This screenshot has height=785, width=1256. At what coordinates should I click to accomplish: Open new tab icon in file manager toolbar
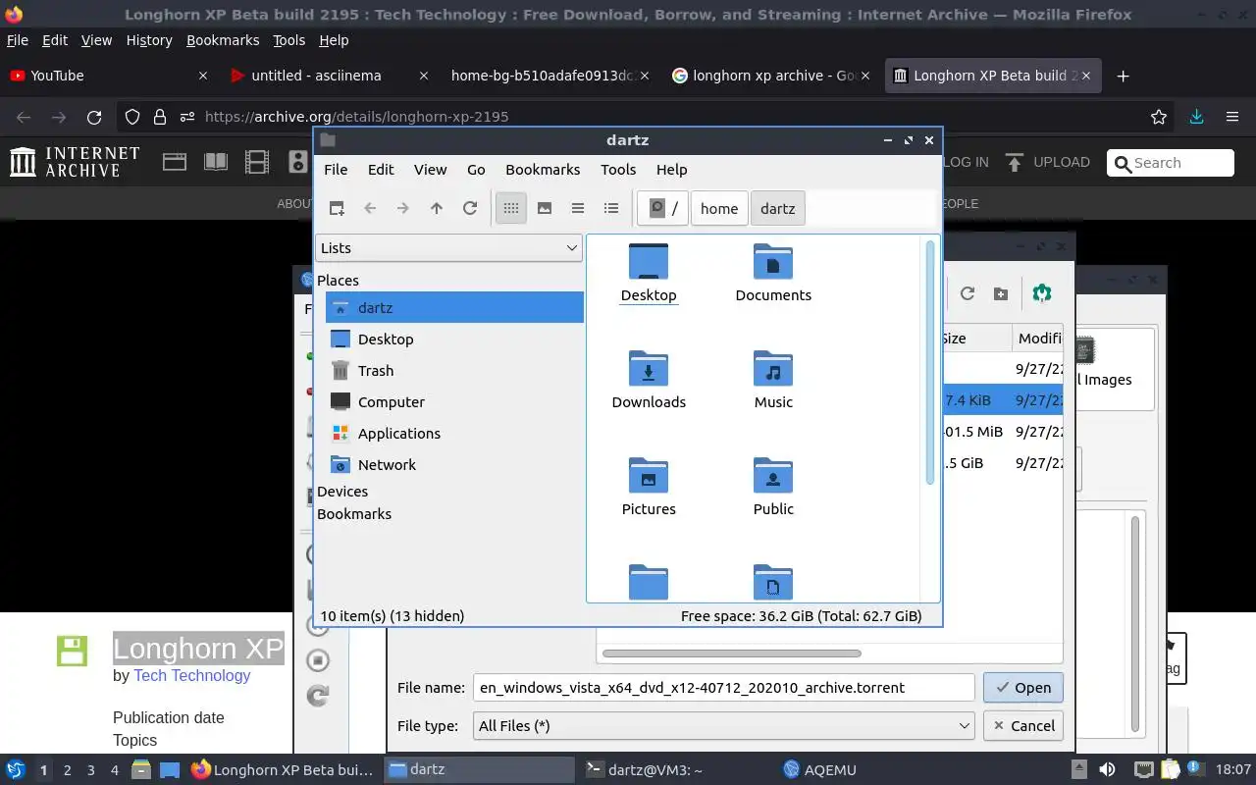[x=337, y=208]
